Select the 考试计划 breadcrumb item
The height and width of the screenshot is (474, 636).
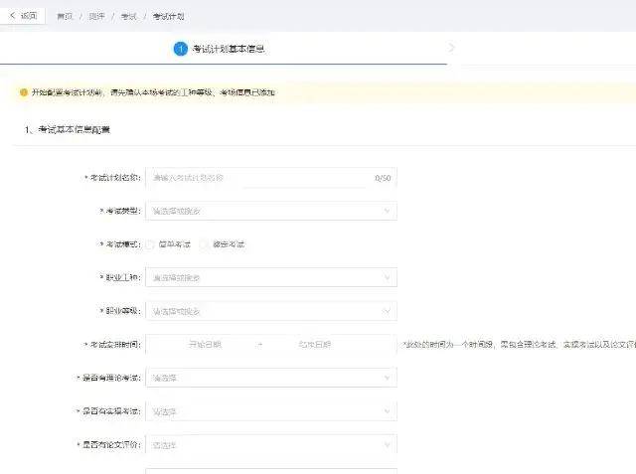pyautogui.click(x=168, y=16)
